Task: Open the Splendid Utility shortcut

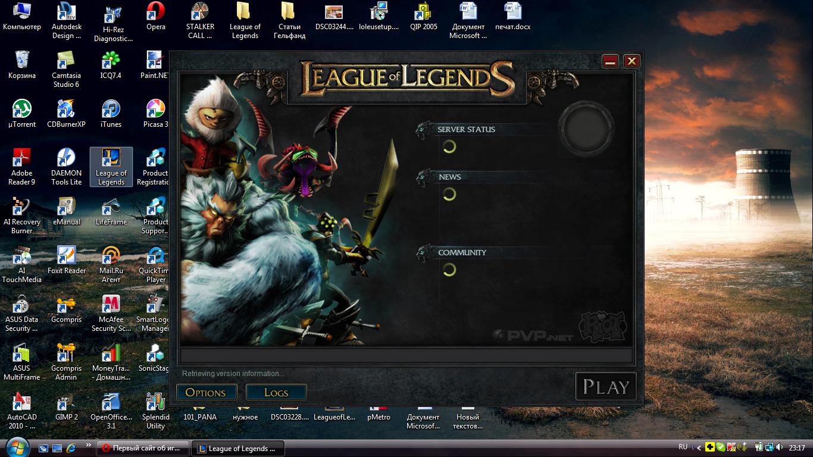Action: [156, 411]
